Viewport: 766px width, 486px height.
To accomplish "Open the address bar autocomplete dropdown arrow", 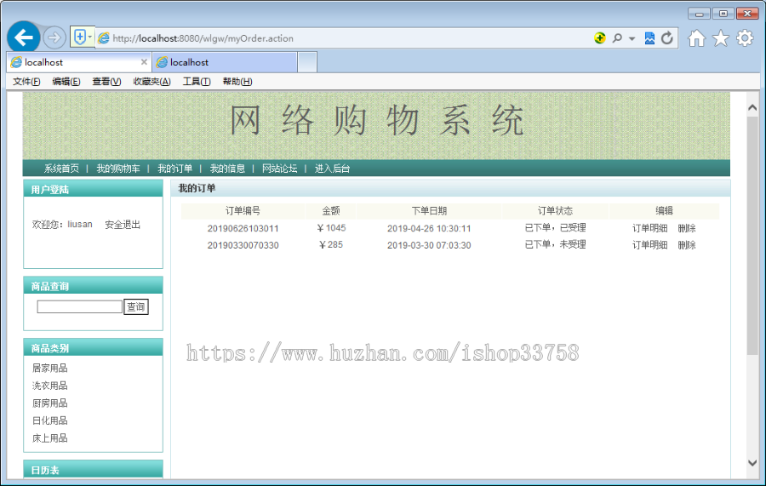I will pyautogui.click(x=632, y=38).
